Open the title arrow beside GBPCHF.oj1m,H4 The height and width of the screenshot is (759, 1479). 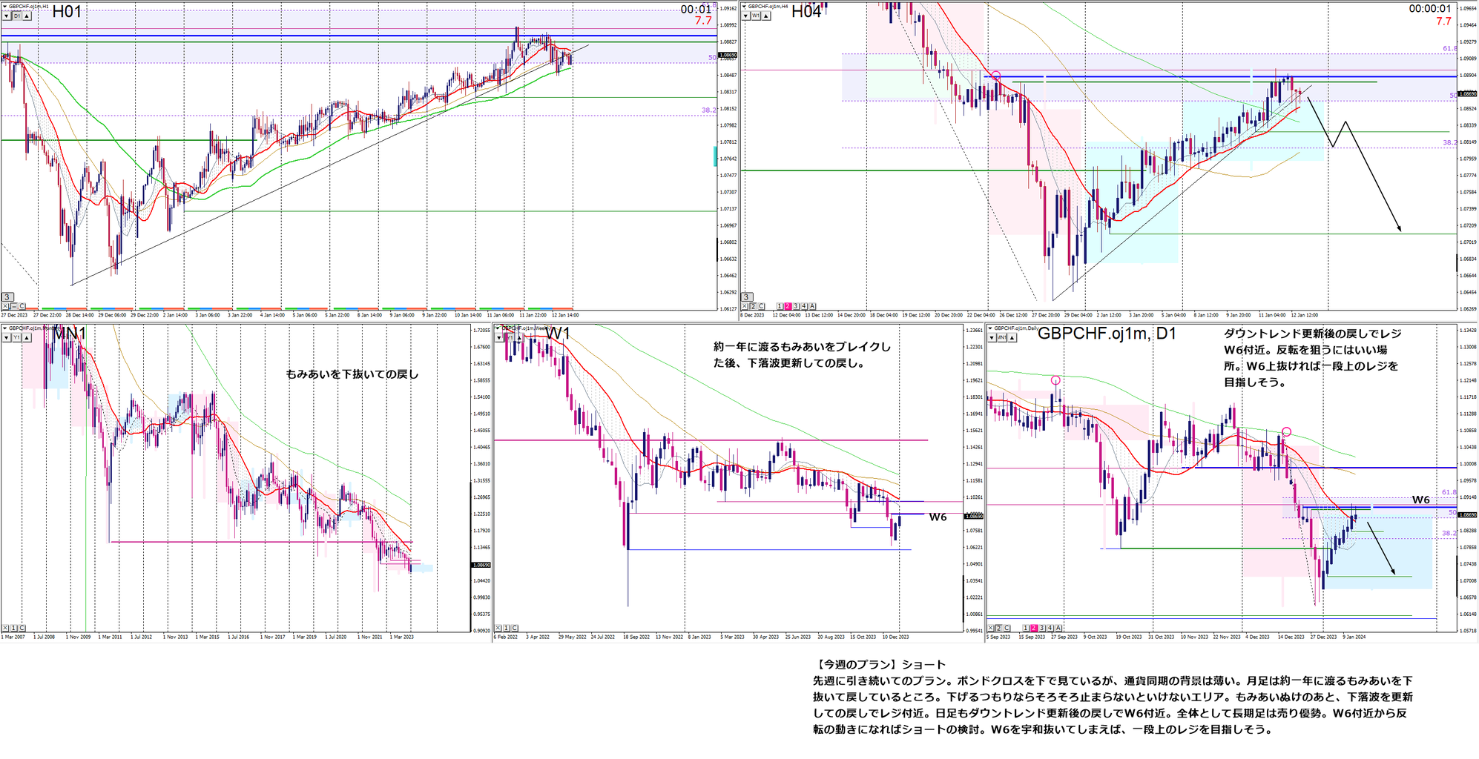[745, 6]
